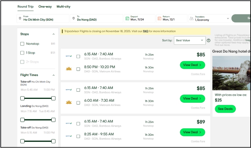251x148 pixels.
Task: Click View Deal on first $85 fare
Action: (x=192, y=65)
